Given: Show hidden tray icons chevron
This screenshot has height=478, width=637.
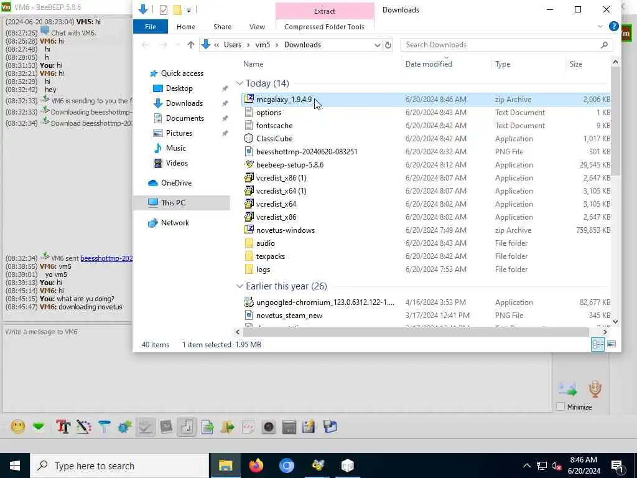Looking at the screenshot, I should tap(526, 466).
